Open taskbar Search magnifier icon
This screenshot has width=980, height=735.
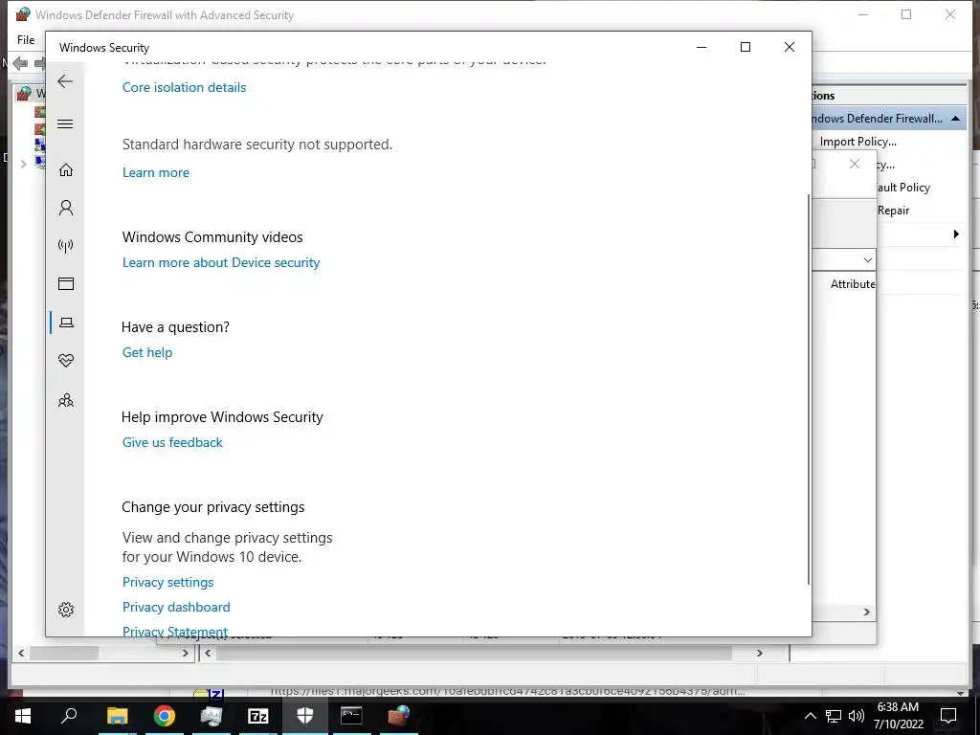pyautogui.click(x=69, y=715)
